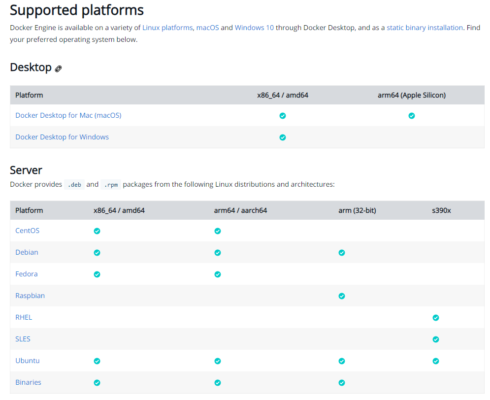Click the arm64 Apple Silicon checkmark for Mac
This screenshot has width=490, height=400.
point(412,116)
